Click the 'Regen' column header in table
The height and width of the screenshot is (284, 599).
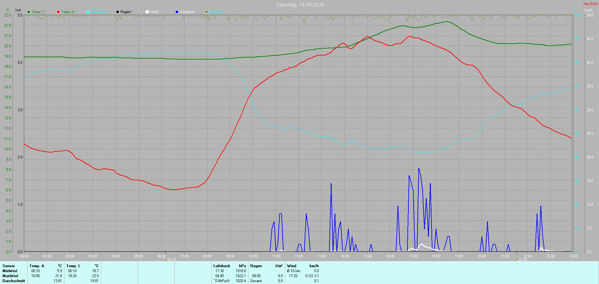click(256, 266)
